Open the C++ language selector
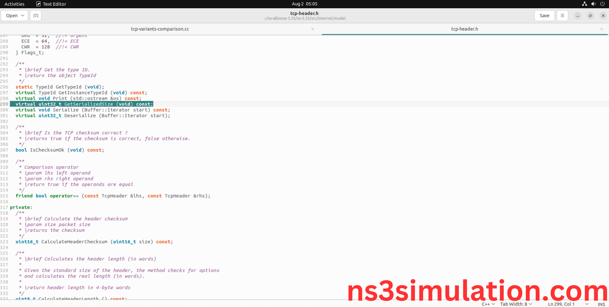The height and width of the screenshot is (307, 609). click(488, 304)
